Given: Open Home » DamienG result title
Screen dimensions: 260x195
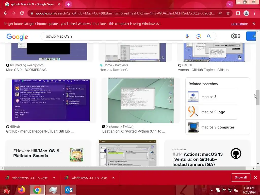Looking at the screenshot, I should [113, 70].
